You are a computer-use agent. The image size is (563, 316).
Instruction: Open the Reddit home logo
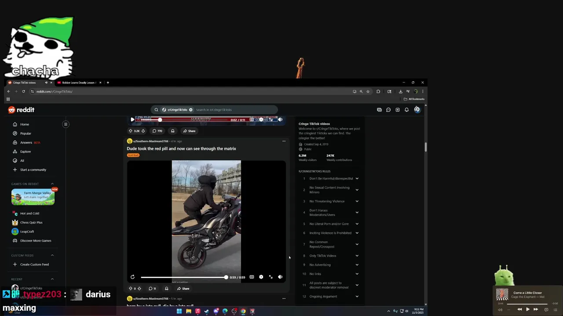pos(21,110)
